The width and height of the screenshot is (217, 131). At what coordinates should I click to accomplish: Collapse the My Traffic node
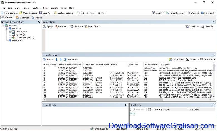click(x=6, y=28)
